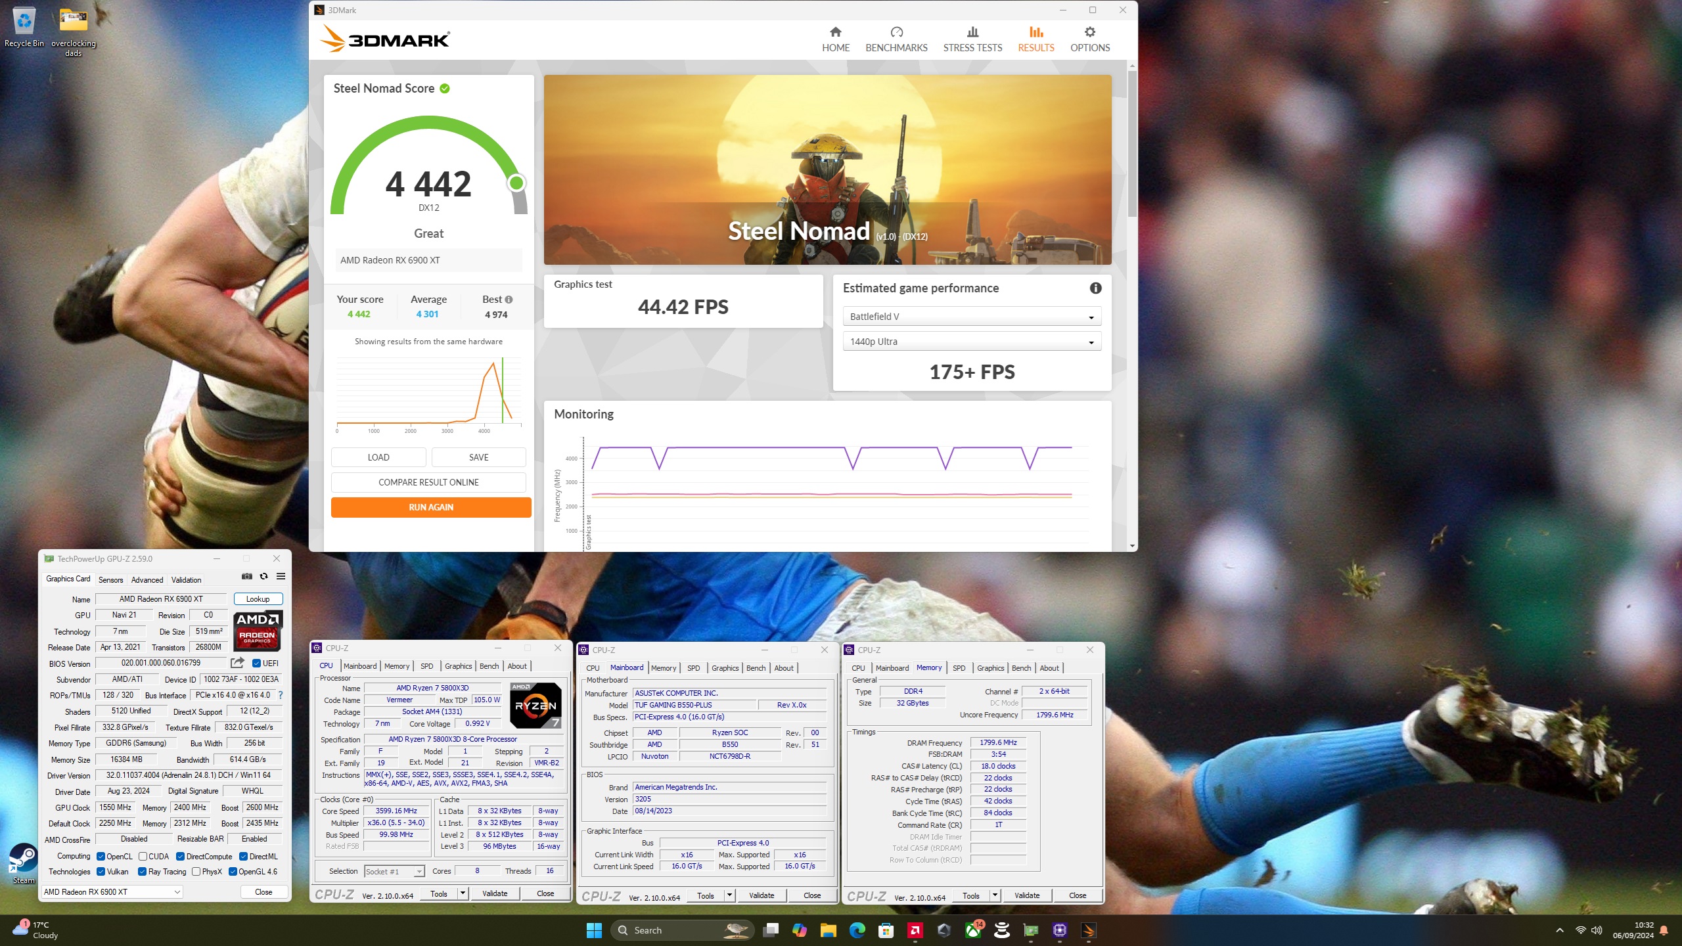Show hidden system tray icons

[1560, 930]
